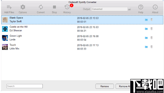
Task: Click the Ed Sheeran artist name
Action: (x=16, y=30)
